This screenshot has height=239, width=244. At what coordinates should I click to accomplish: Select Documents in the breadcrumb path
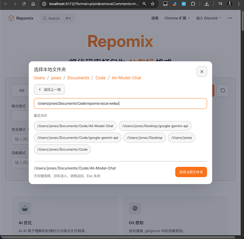tap(78, 78)
